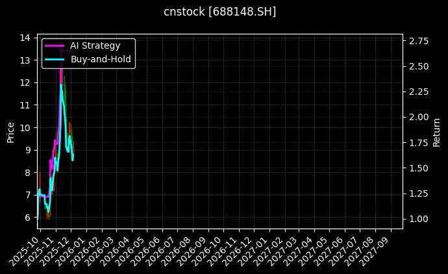Click the magenta AI Strategy legend line

pyautogui.click(x=55, y=45)
